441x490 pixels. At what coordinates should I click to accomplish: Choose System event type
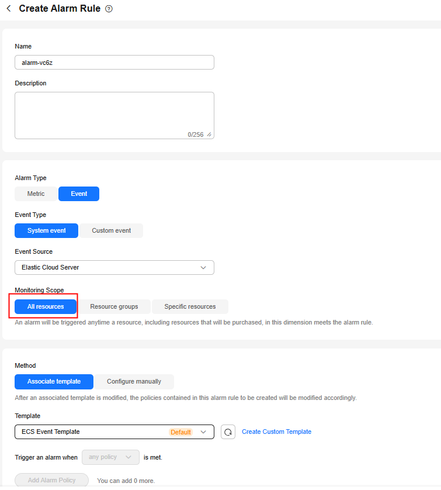46,230
